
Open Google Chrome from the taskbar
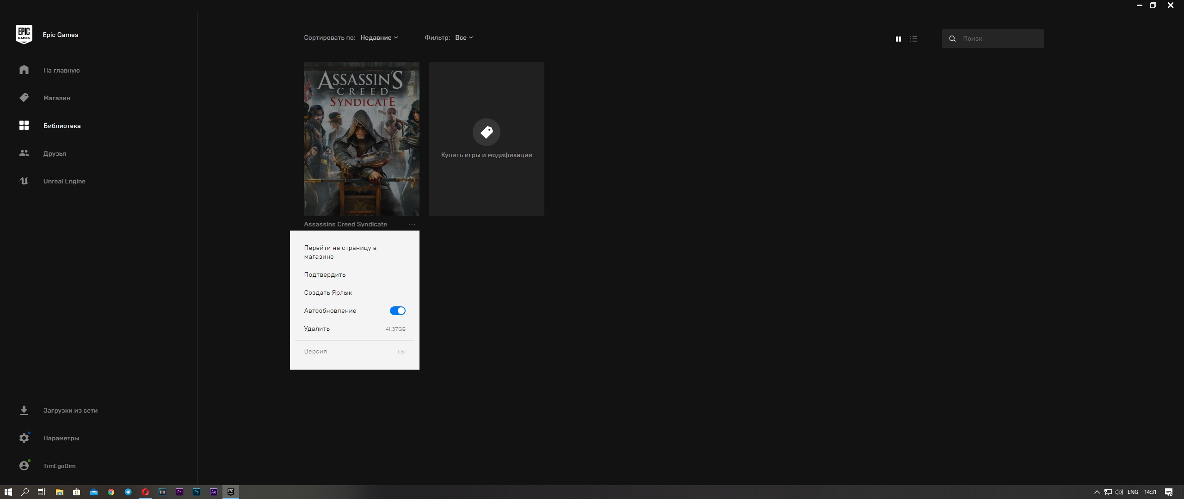pos(111,492)
